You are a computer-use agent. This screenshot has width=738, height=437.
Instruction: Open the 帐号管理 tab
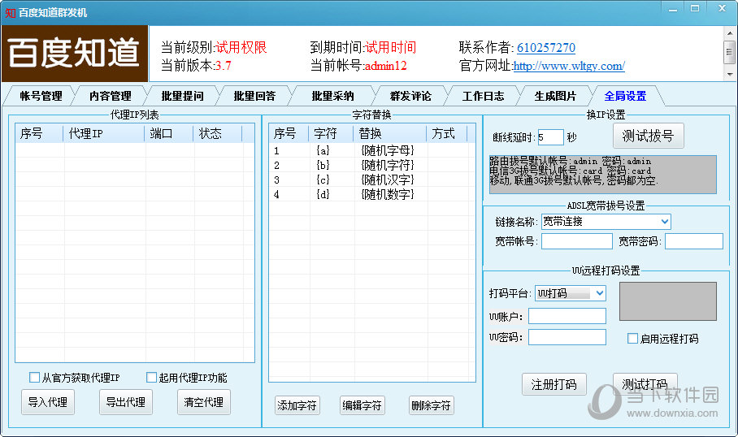coord(41,96)
